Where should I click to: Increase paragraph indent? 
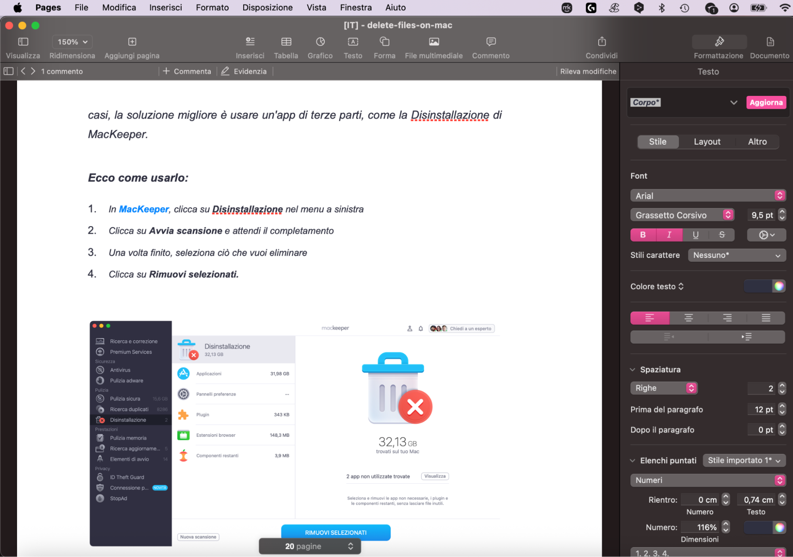tap(746, 337)
